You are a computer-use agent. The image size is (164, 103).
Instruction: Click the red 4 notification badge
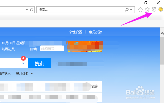(x=23, y=58)
